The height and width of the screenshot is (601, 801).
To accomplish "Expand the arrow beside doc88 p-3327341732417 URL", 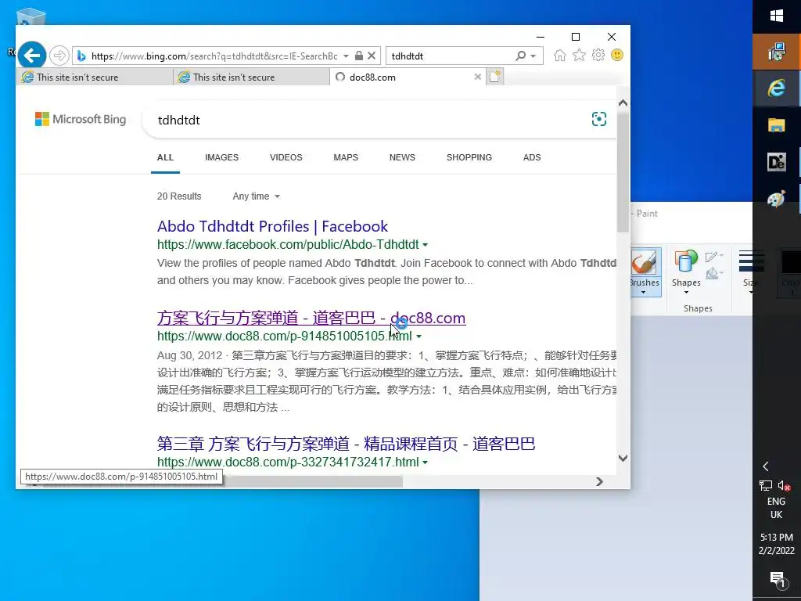I will 425,462.
